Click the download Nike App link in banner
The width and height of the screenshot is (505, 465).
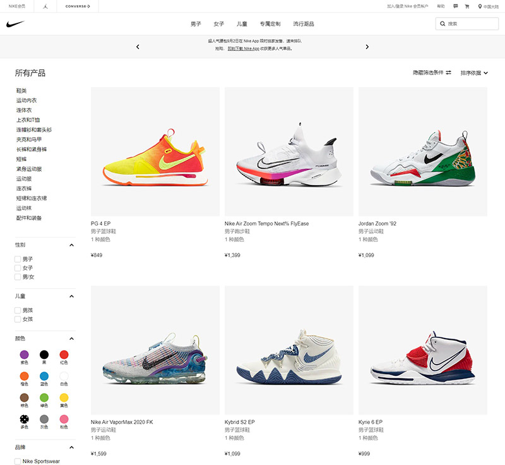244,49
